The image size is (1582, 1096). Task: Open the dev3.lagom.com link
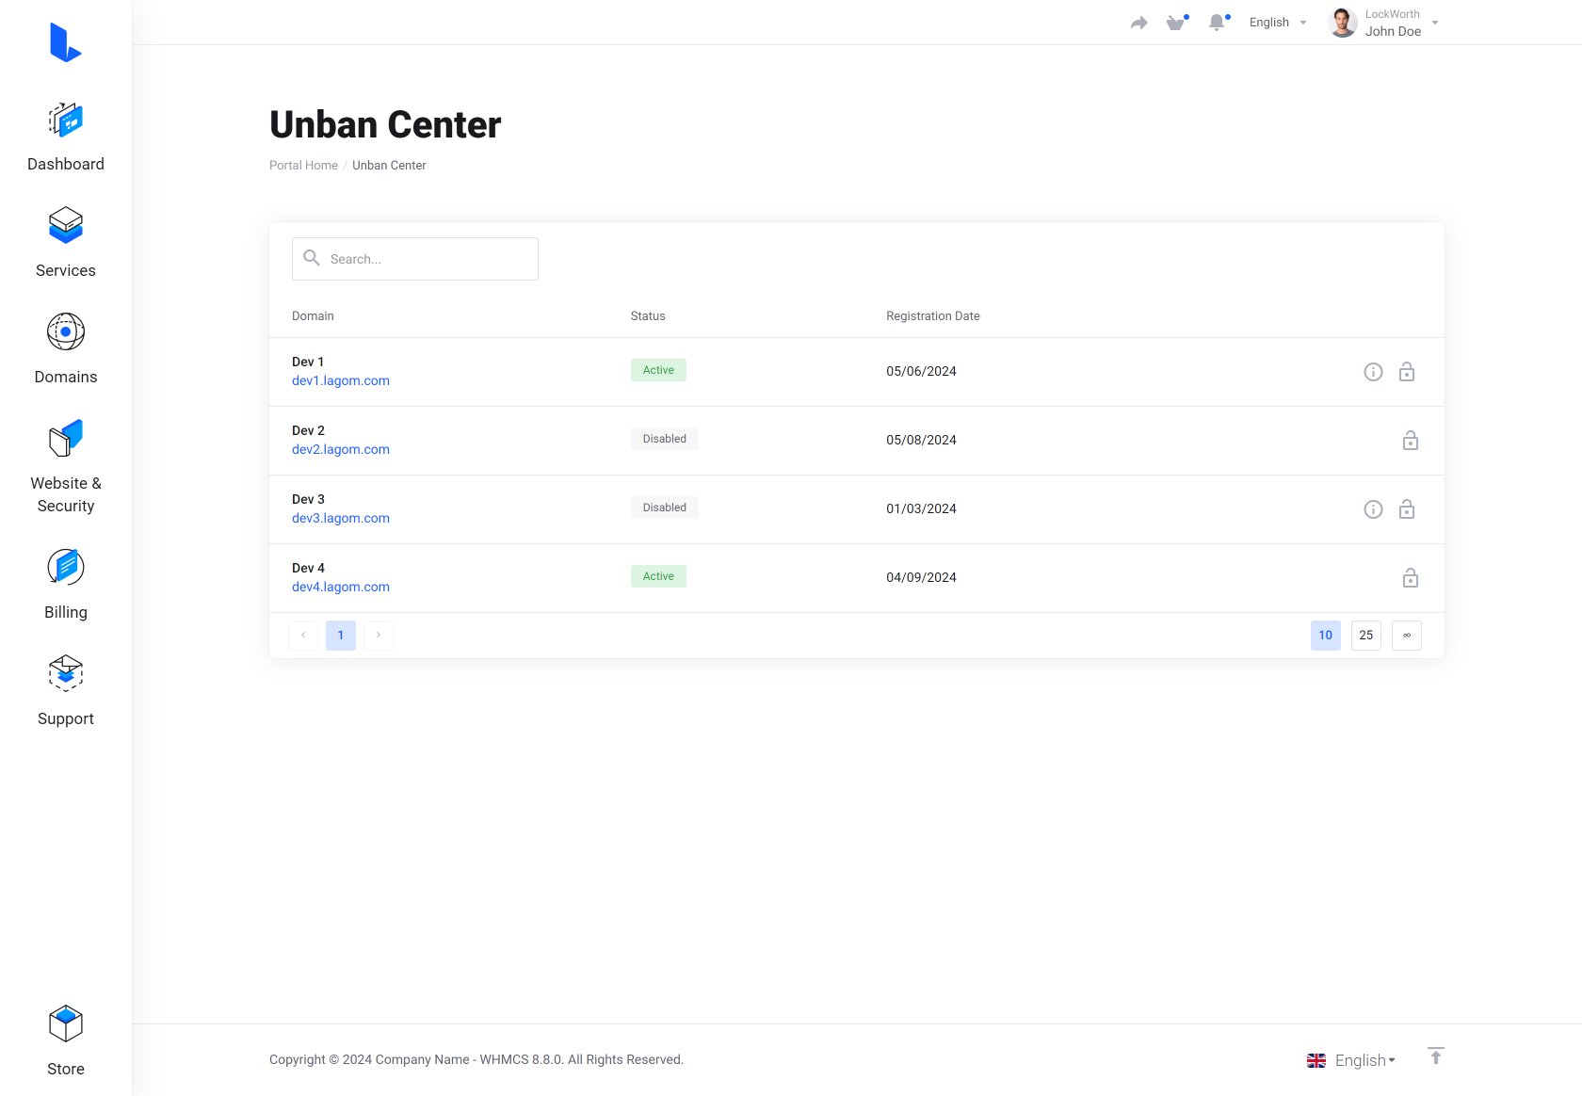point(341,518)
